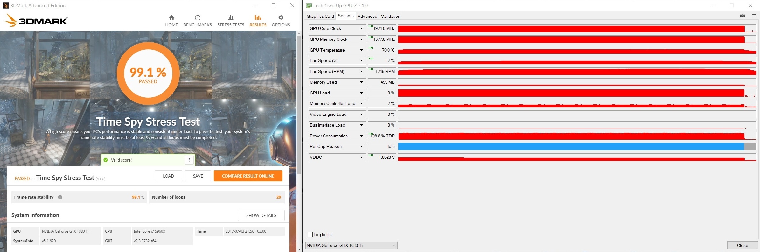The height and width of the screenshot is (252, 760).
Task: Open the Memory Used sensor dropdown
Action: pyautogui.click(x=361, y=82)
